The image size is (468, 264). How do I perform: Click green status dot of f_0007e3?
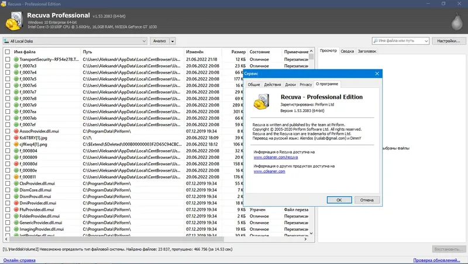tap(16, 66)
